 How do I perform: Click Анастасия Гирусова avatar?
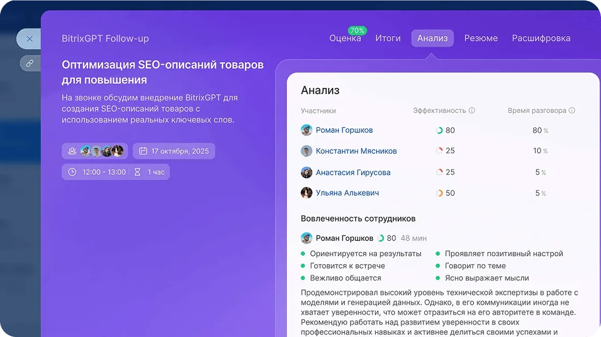[306, 173]
